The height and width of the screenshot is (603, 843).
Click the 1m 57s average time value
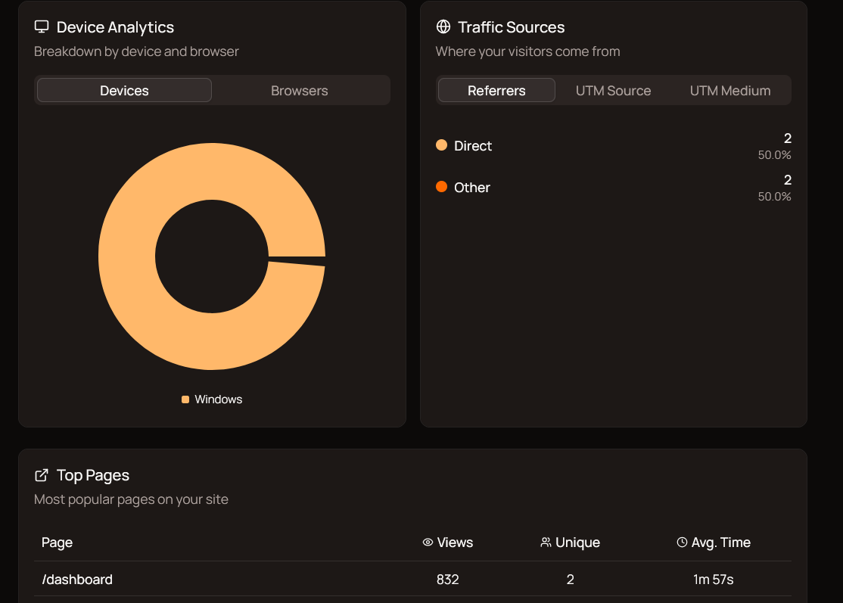[x=713, y=580]
